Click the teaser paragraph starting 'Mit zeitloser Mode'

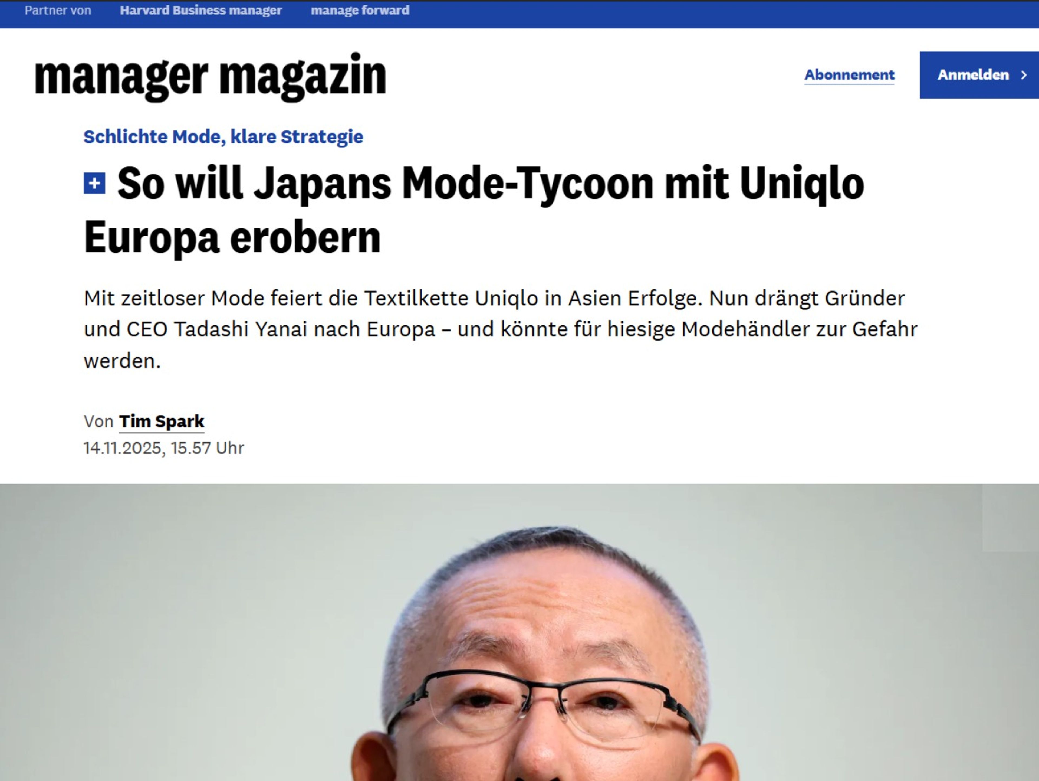tap(501, 329)
